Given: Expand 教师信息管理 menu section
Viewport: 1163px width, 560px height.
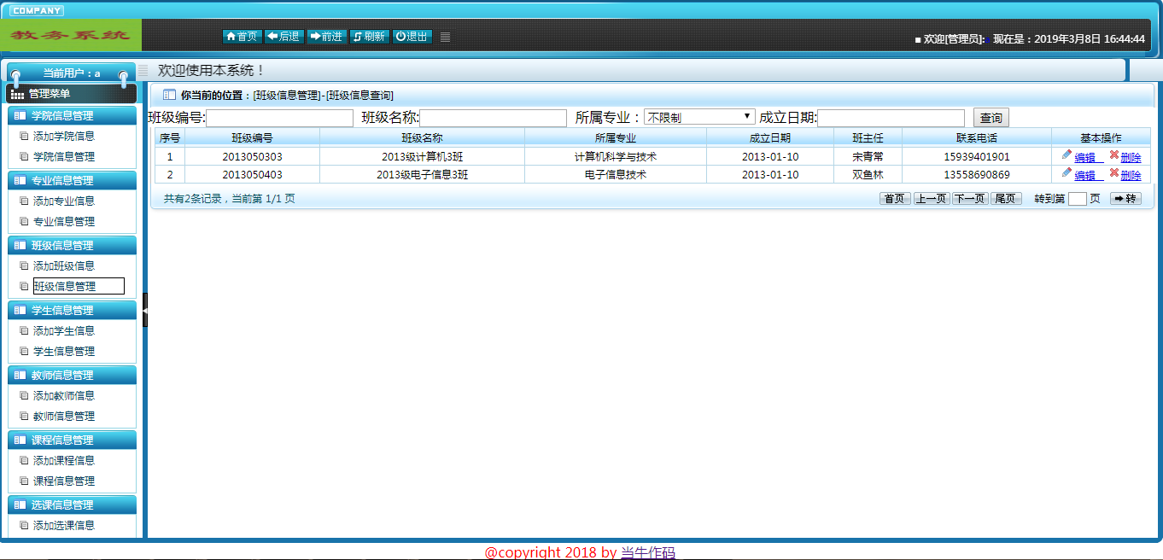Looking at the screenshot, I should click(x=72, y=375).
